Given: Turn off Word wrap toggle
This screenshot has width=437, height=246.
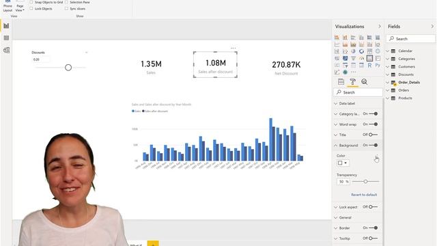Looking at the screenshot, I should (373, 124).
